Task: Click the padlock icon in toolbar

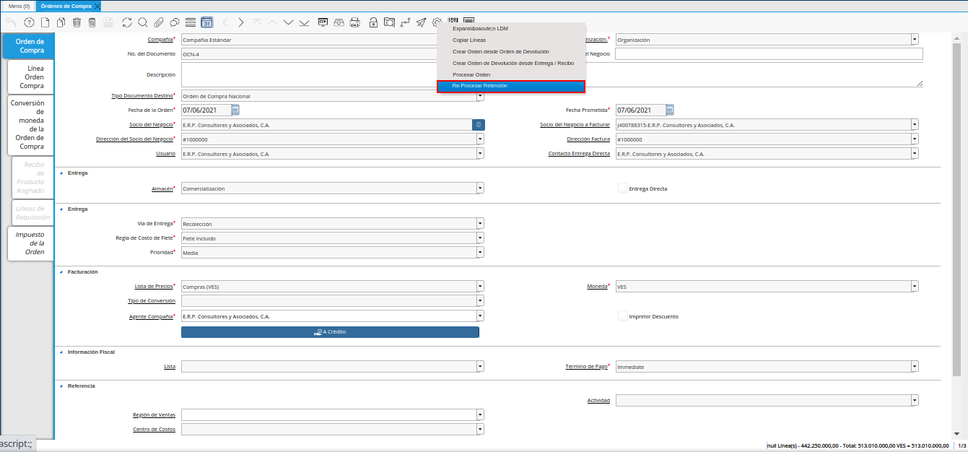Action: (373, 22)
